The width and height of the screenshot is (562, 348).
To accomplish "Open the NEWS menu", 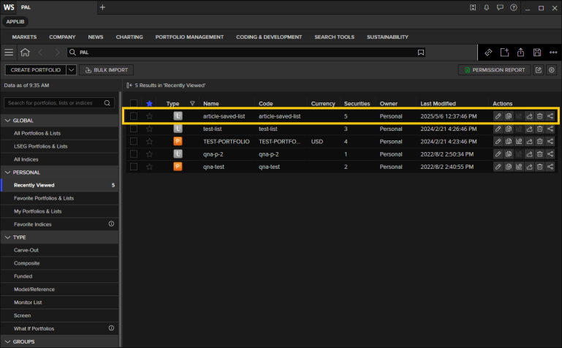I will click(x=96, y=37).
